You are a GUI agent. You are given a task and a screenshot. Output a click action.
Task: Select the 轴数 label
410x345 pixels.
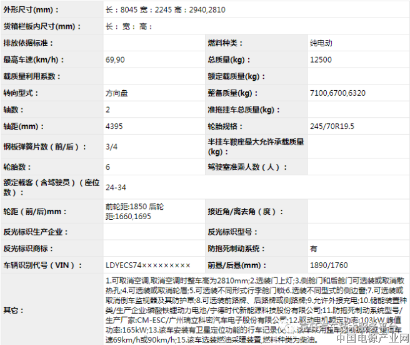13,110
